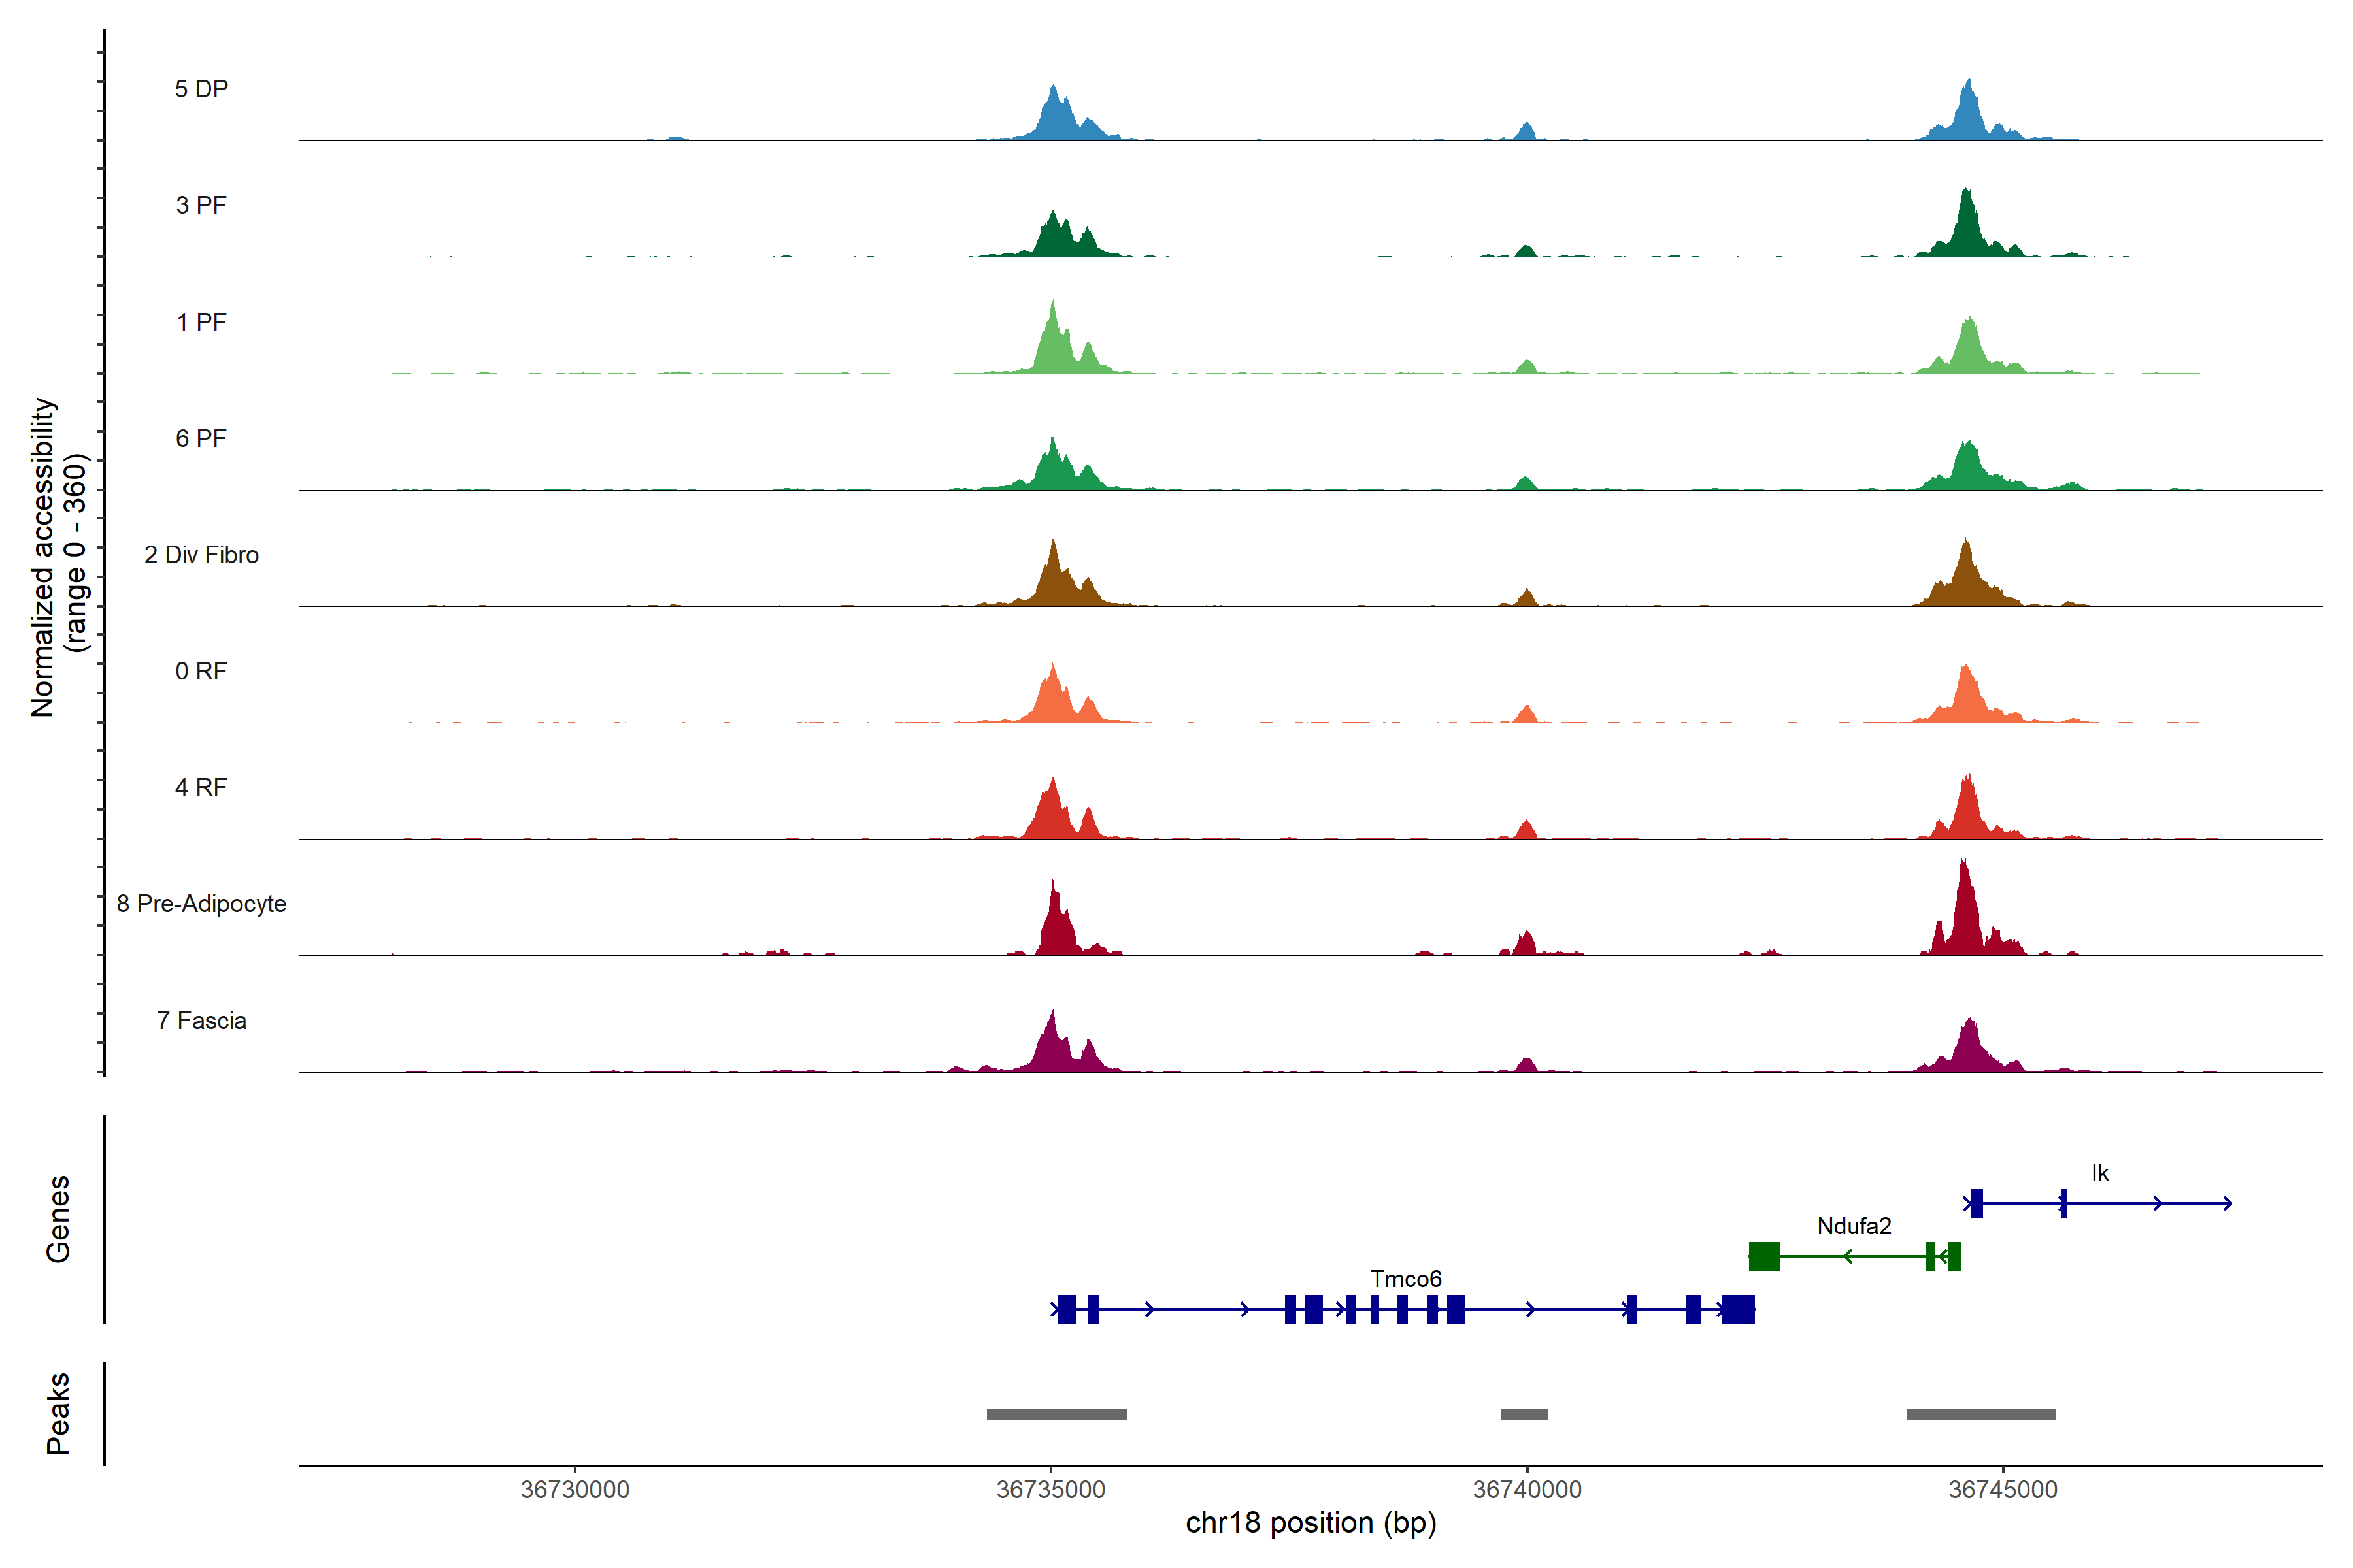Image resolution: width=2353 pixels, height=1568 pixels.
Task: Click the 36745000 axis tick label
Action: pyautogui.click(x=2003, y=1489)
